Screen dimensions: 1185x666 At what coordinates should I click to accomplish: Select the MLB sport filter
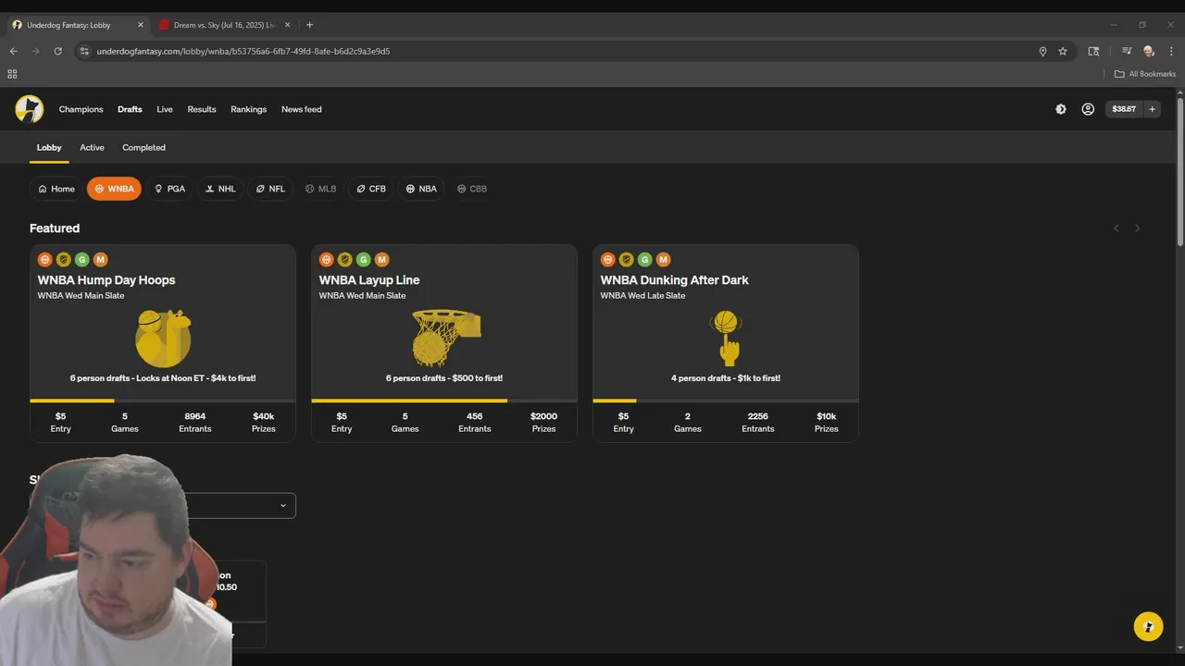pos(321,189)
